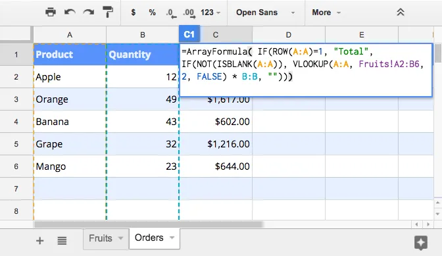The image size is (442, 256).
Task: Click the horizontal scrollbar thumb
Action: pos(148,224)
